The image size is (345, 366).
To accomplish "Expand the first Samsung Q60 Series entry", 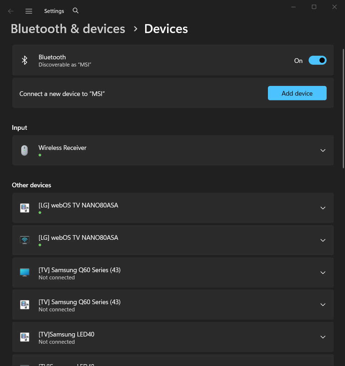I will pos(323,273).
